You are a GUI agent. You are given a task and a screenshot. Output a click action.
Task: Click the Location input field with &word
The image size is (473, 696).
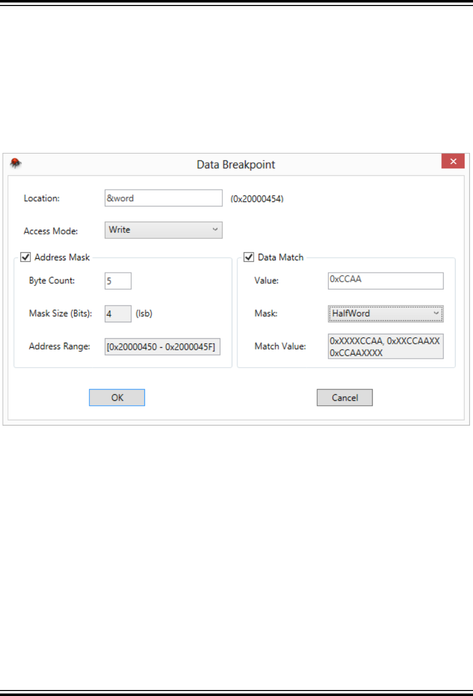[x=163, y=198]
